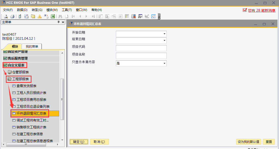Click the Excel export toolbar icon
The image size is (279, 149).
(x=53, y=16)
